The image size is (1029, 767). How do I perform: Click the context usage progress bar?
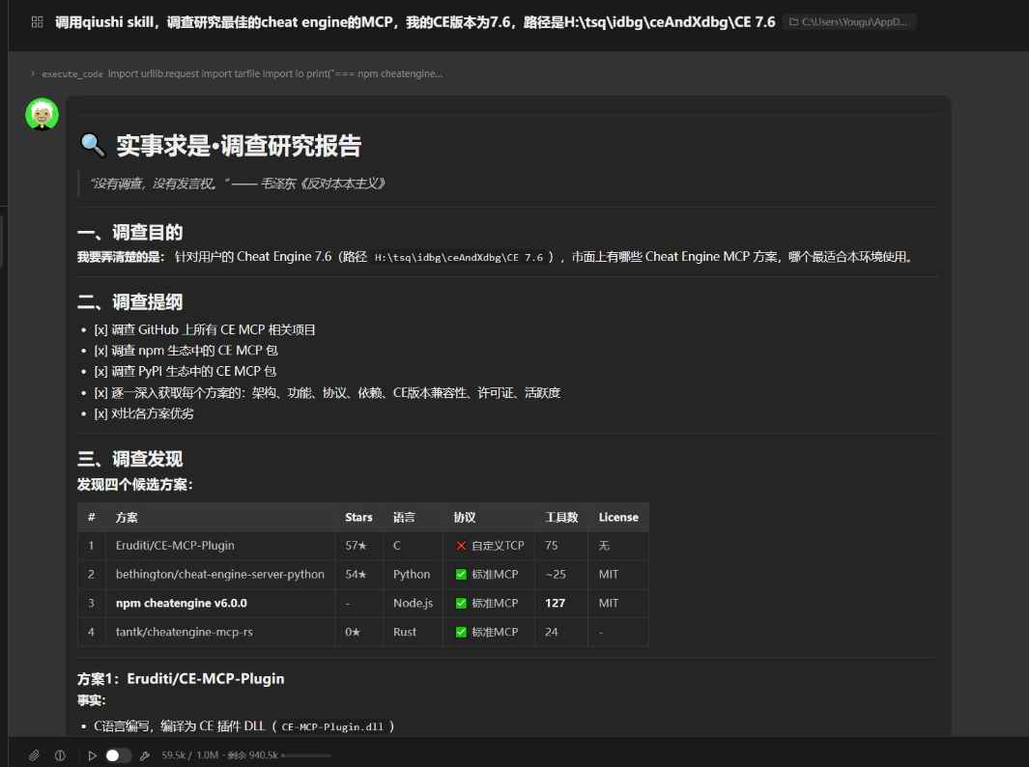point(306,755)
